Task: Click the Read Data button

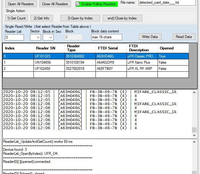Action: point(184,37)
